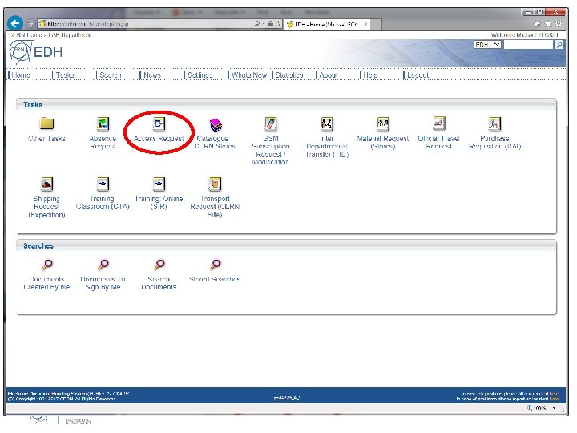Click the zoom 100% status indicator

point(536,408)
